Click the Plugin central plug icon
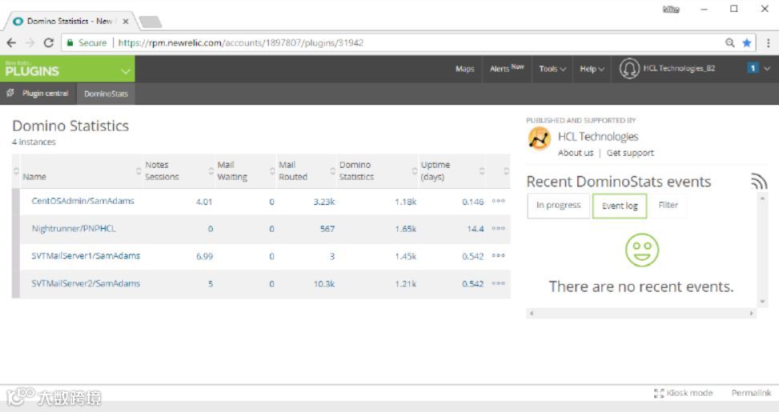 [x=10, y=93]
